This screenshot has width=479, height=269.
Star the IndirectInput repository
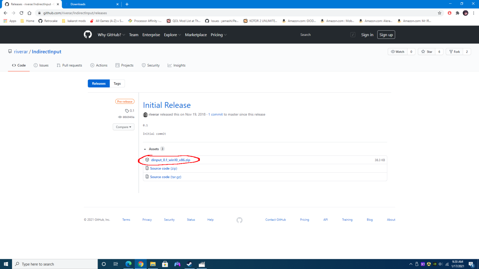(427, 52)
